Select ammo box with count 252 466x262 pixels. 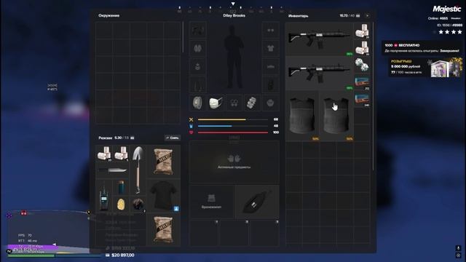(362, 82)
